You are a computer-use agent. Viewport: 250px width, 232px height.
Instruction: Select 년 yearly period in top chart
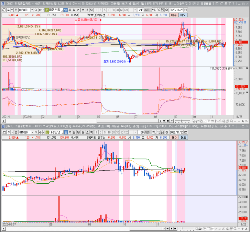(x=78, y=10)
